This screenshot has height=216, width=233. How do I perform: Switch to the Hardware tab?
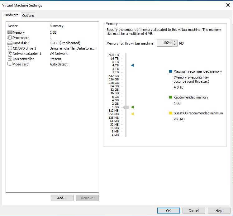(x=11, y=15)
